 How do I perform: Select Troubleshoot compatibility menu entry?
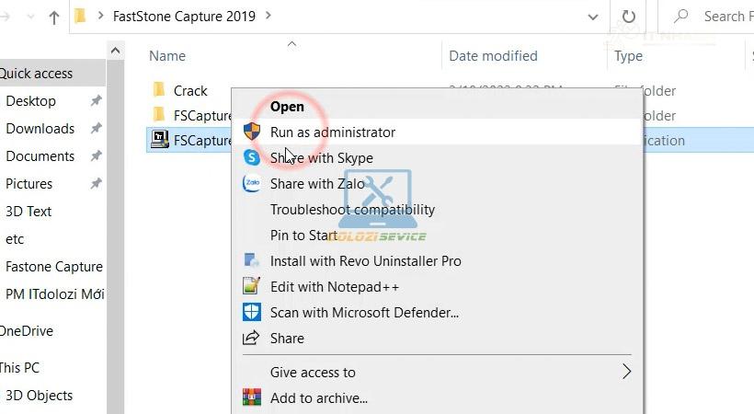[x=352, y=209]
